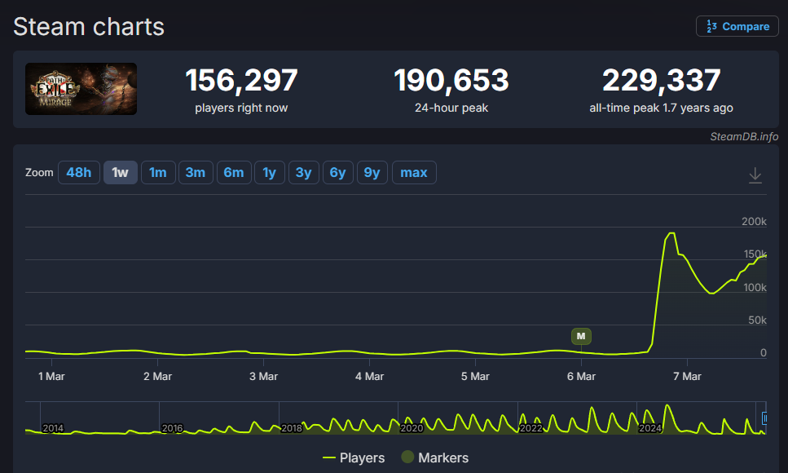Click 2022 in the navigator timeline
Screen dimensions: 788x473
531,428
